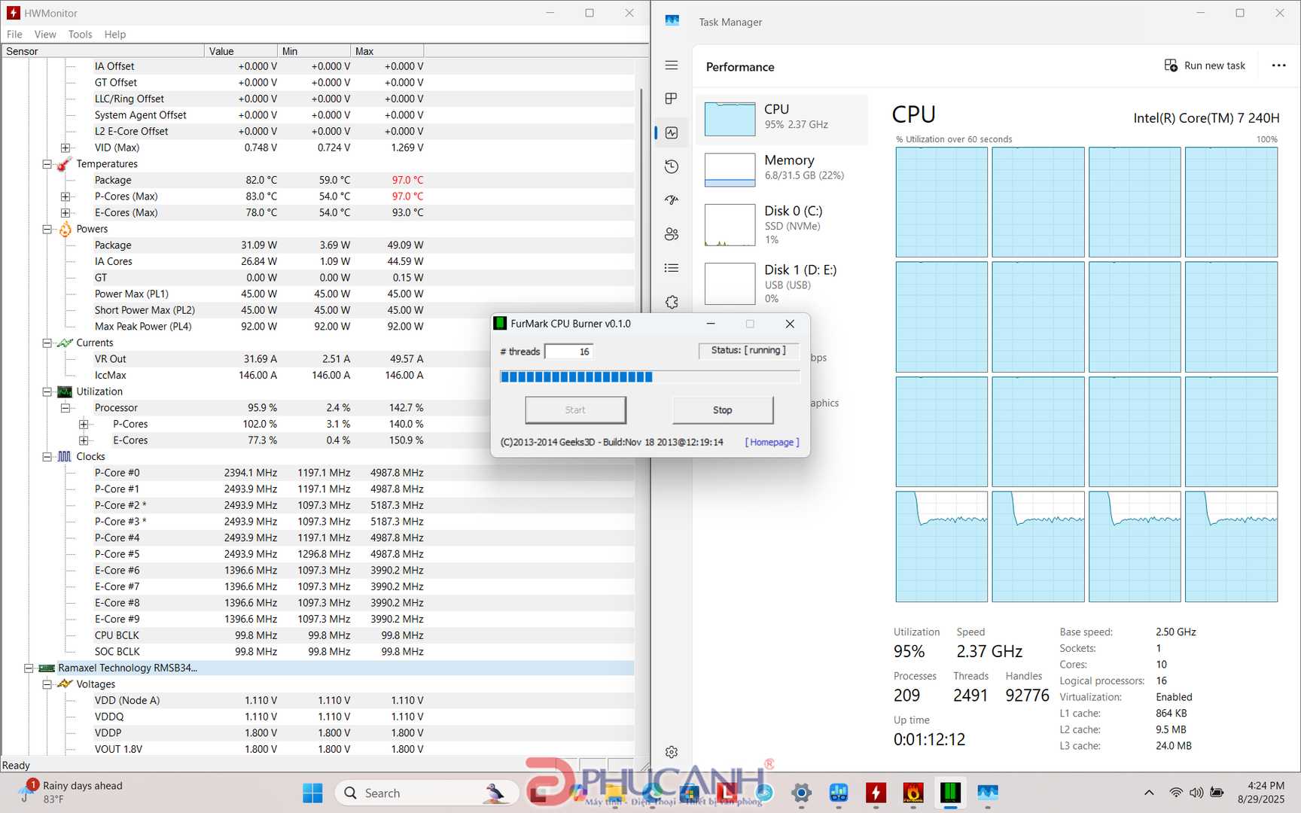Expand VID (Max) node in HWMonitor
The image size is (1301, 813).
pyautogui.click(x=66, y=148)
